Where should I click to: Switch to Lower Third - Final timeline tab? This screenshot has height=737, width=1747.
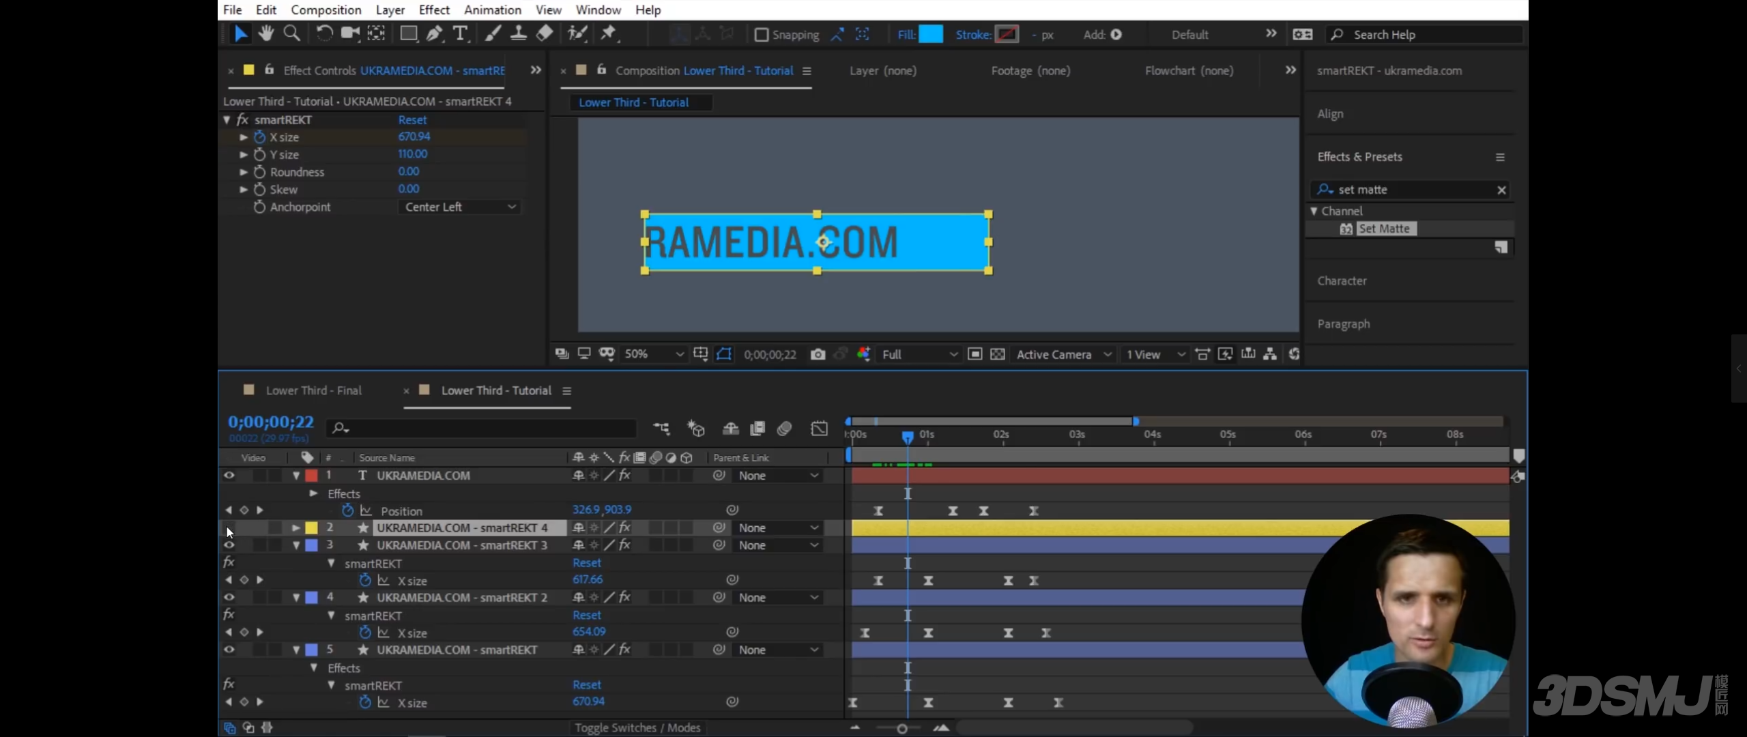[x=313, y=390]
